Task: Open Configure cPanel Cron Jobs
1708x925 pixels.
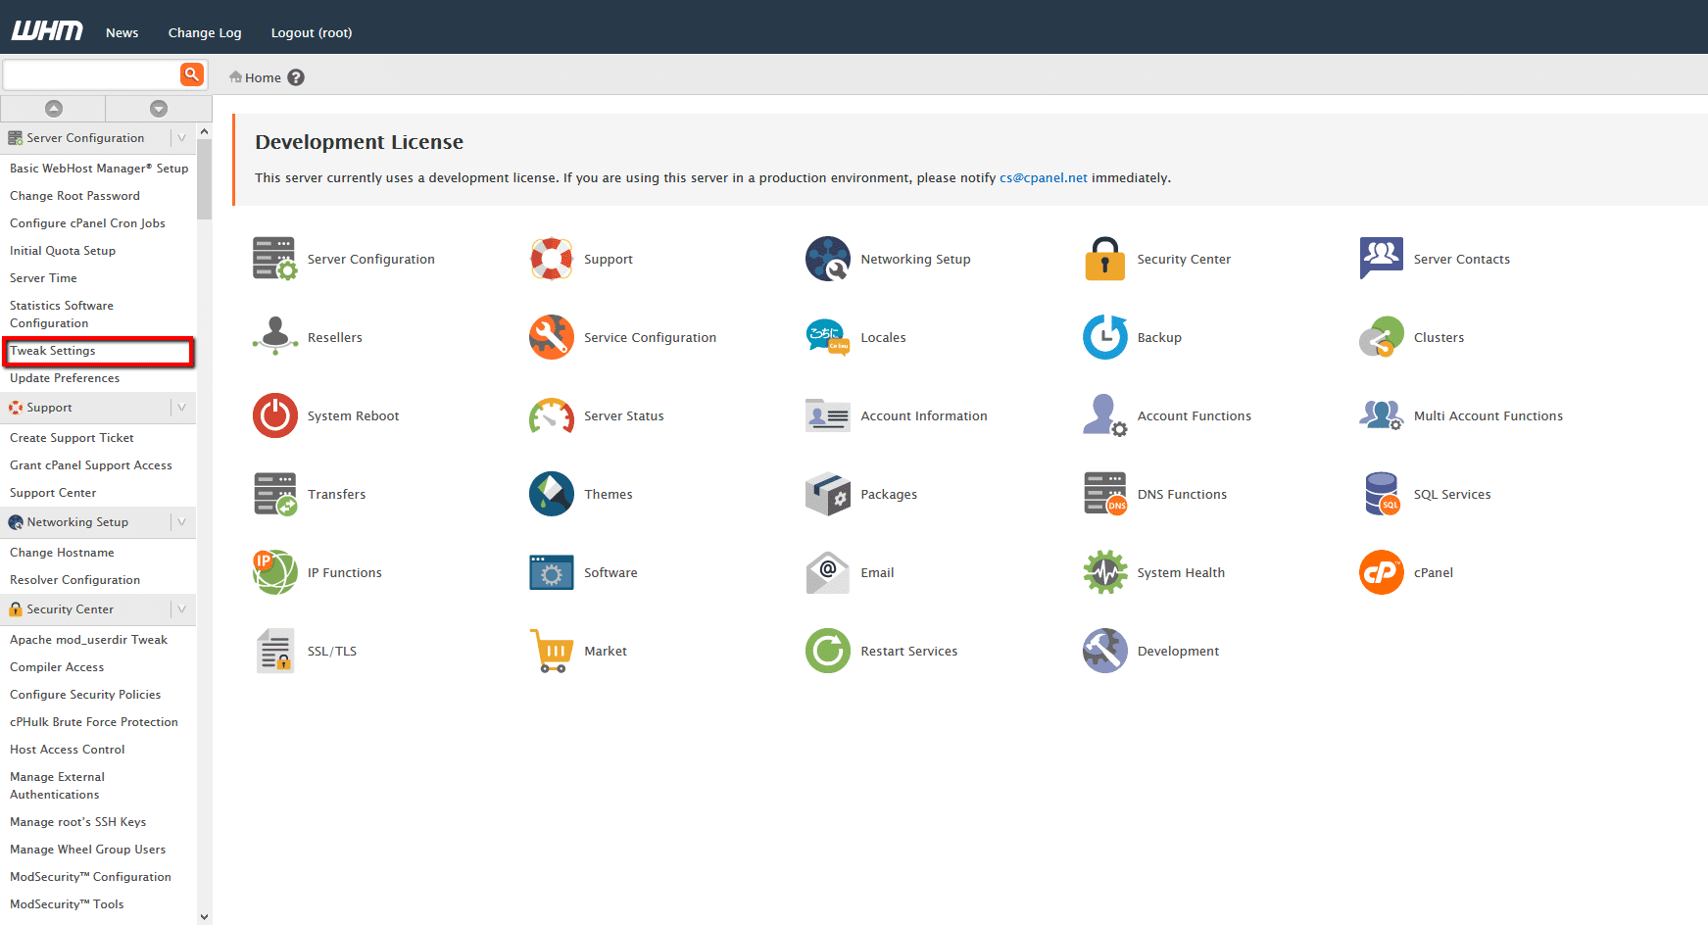Action: pyautogui.click(x=87, y=223)
